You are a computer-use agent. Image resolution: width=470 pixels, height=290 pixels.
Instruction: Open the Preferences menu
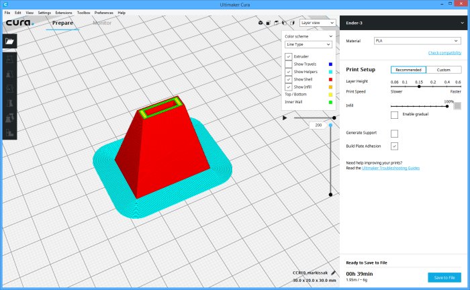click(104, 13)
